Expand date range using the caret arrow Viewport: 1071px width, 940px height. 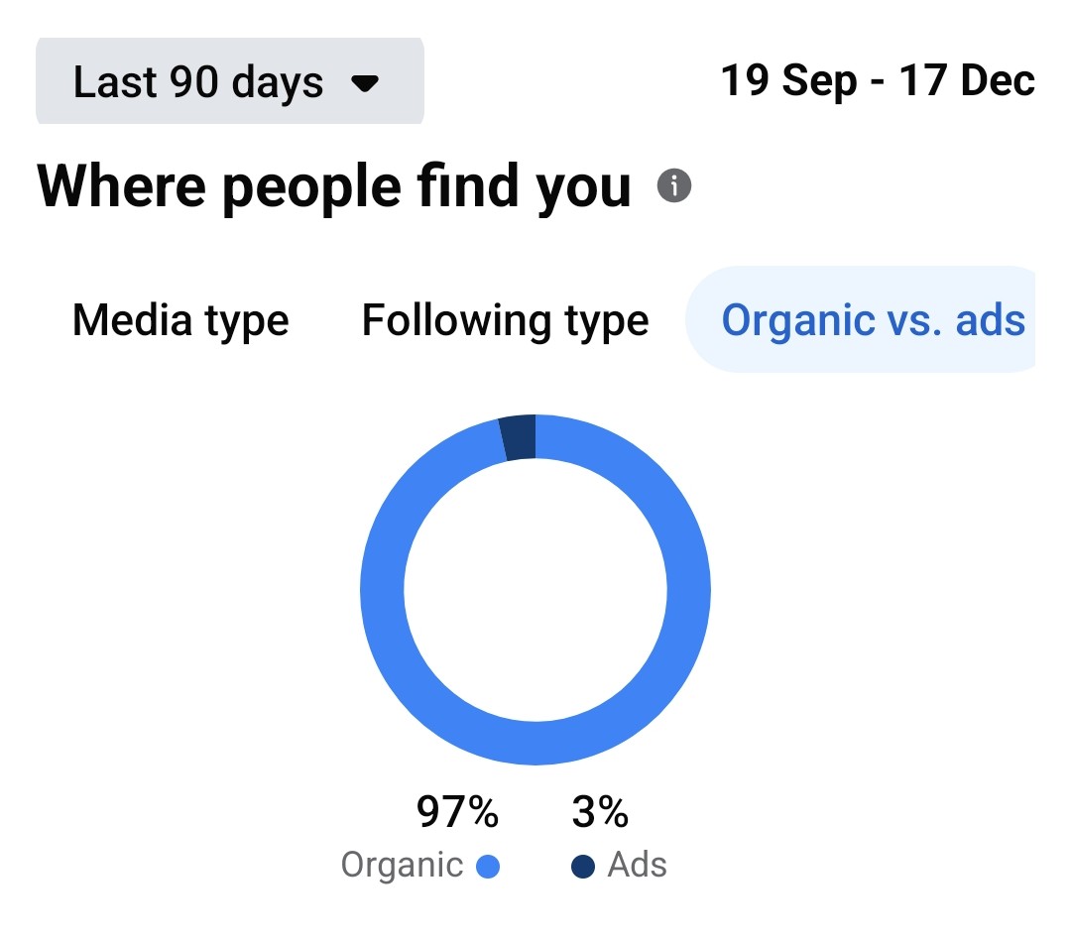point(366,84)
